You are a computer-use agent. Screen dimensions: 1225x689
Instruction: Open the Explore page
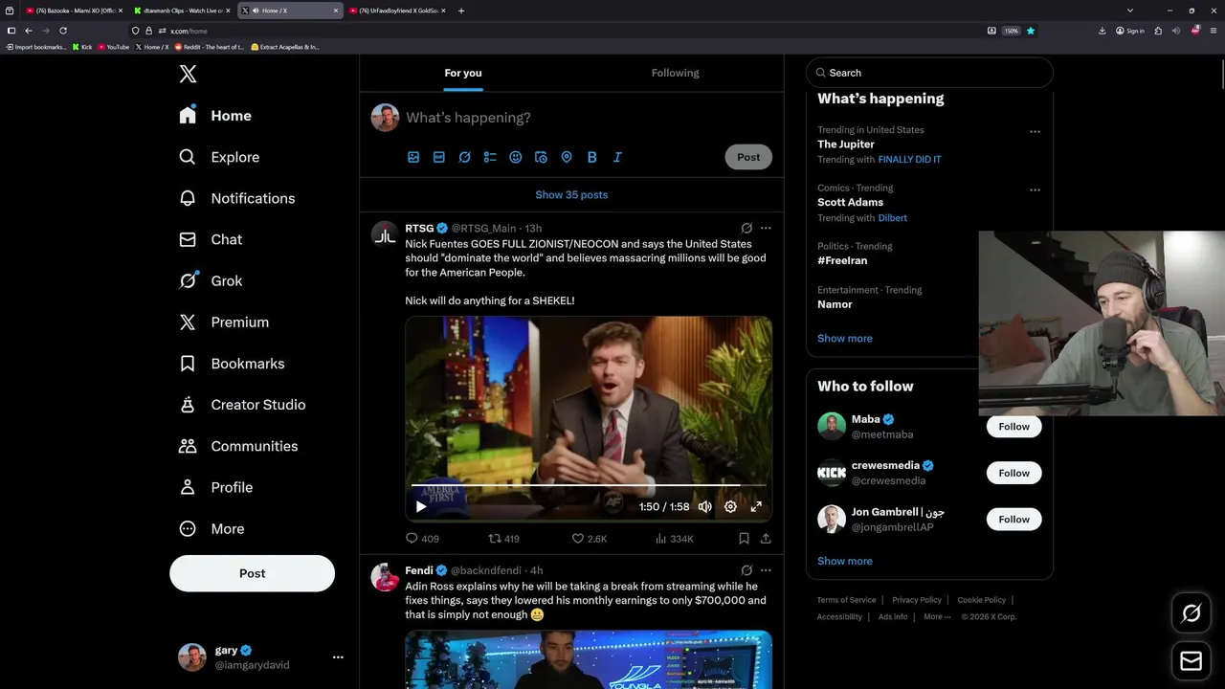(219, 157)
